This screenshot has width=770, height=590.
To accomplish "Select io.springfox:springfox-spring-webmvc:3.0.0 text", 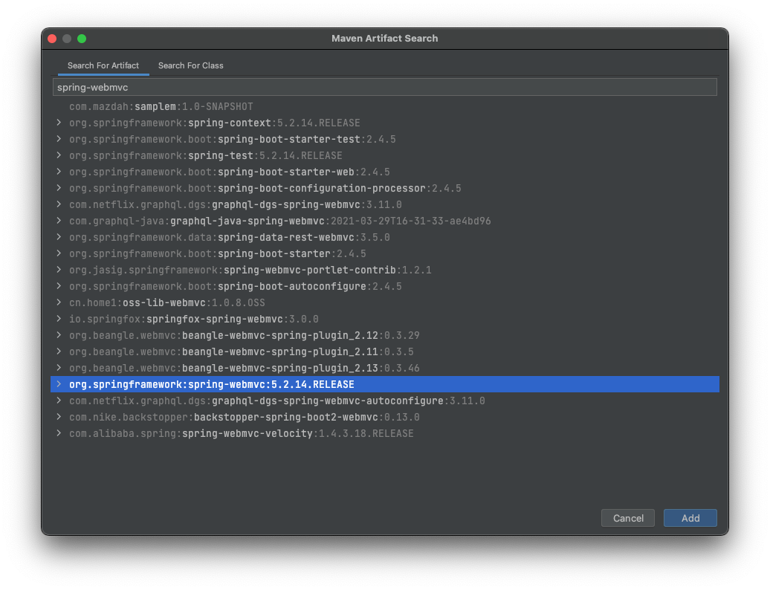I will 194,319.
